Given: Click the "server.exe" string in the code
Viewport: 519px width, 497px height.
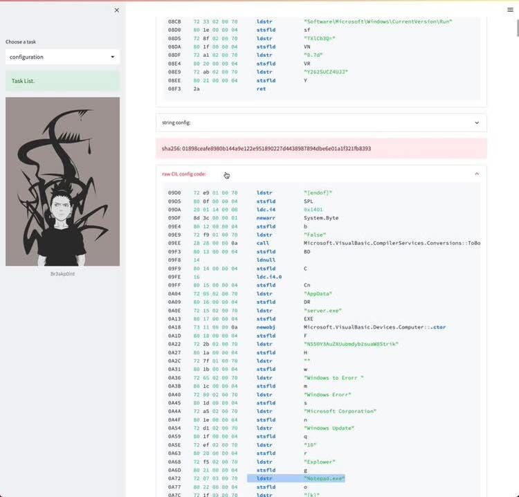Looking at the screenshot, I should pos(321,310).
